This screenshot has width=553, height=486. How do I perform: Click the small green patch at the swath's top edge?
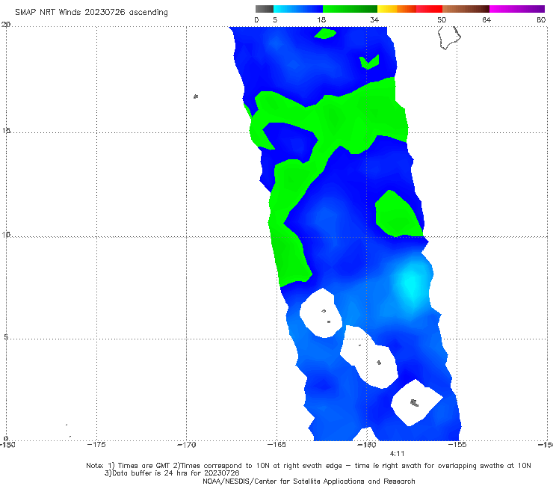click(x=325, y=34)
